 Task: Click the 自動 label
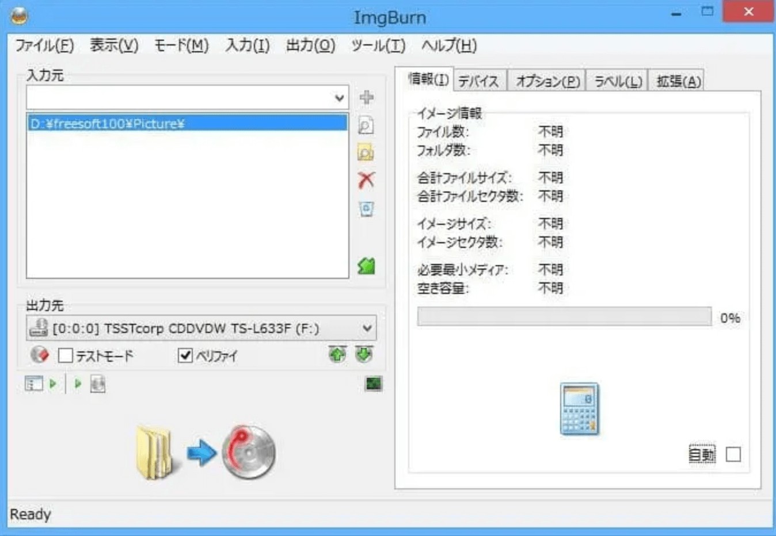(x=702, y=455)
